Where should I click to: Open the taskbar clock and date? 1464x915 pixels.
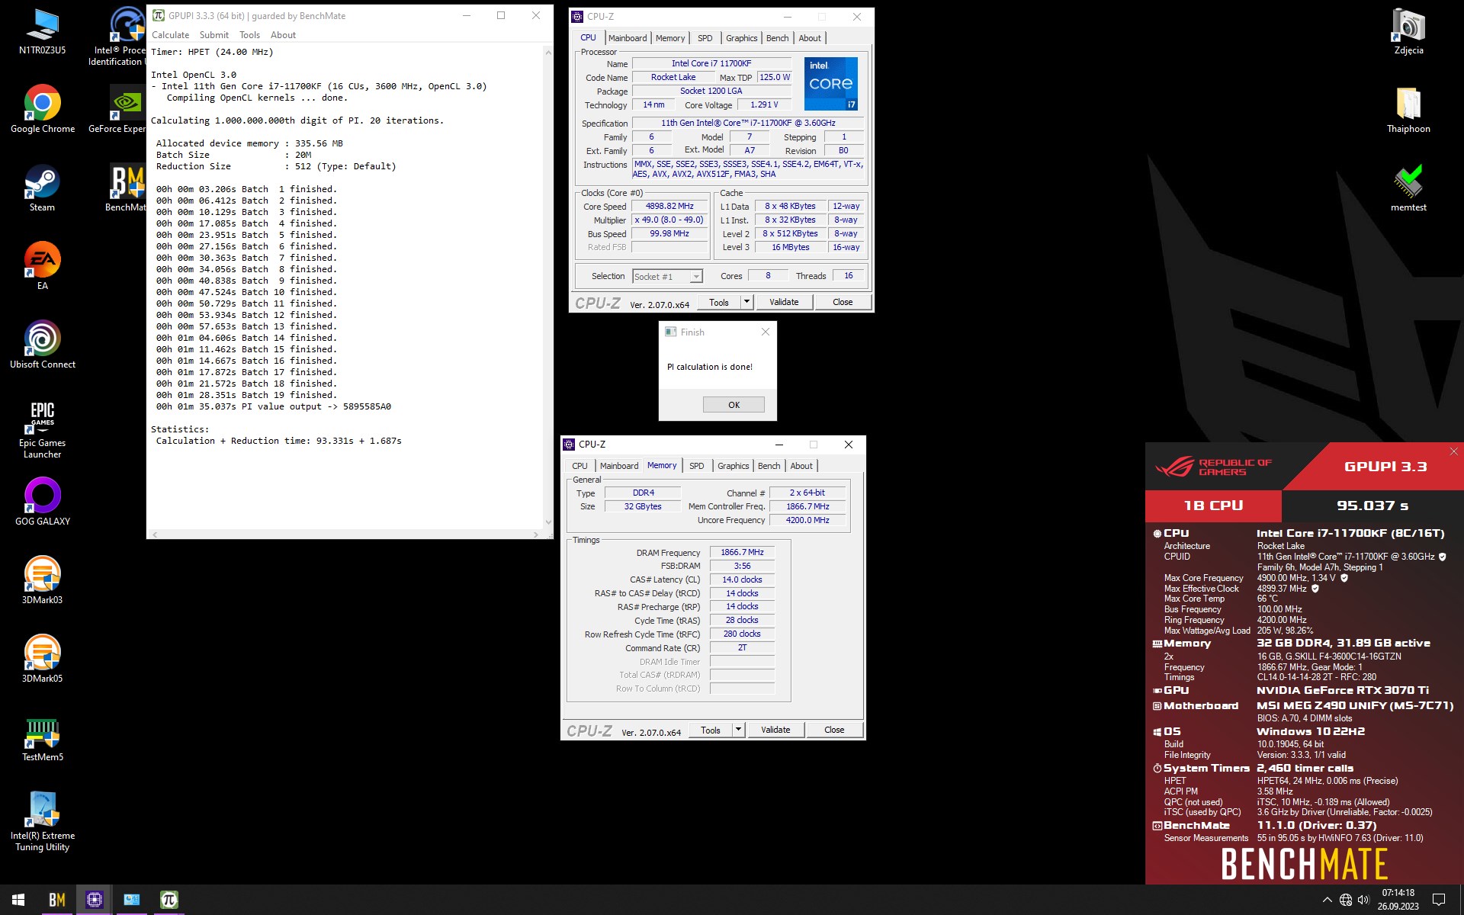[x=1398, y=900]
